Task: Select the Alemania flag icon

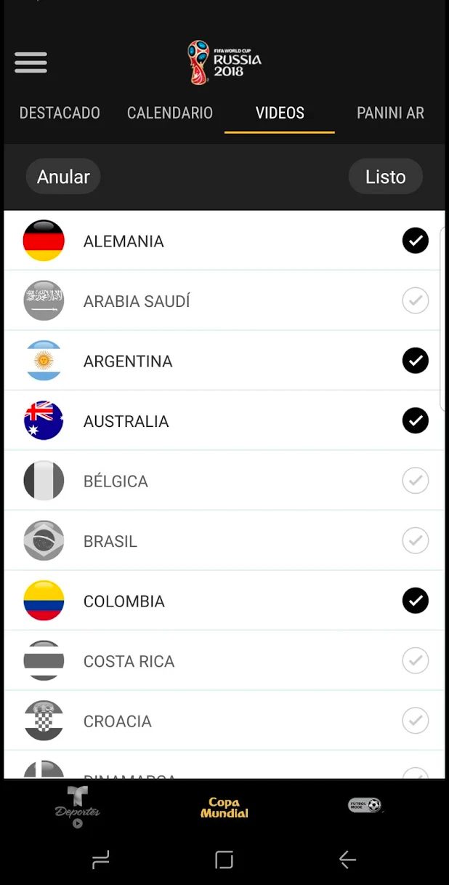Action: pos(44,241)
